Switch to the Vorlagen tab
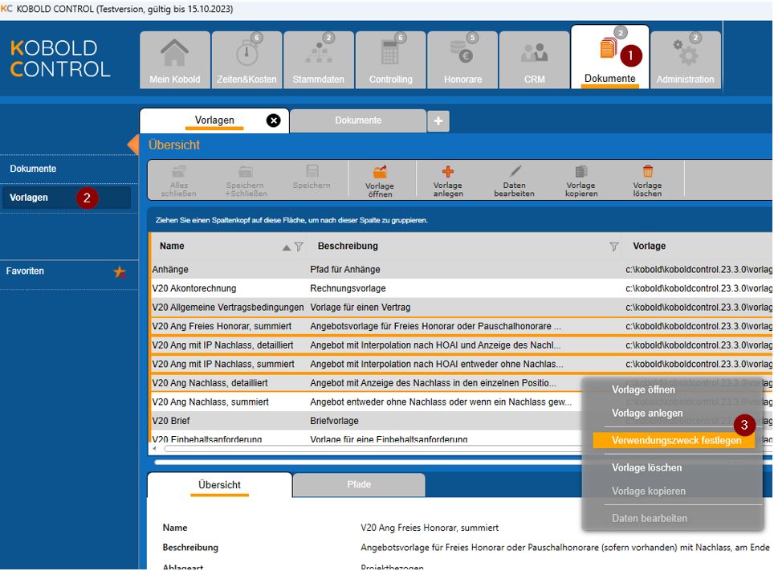Image resolution: width=774 pixels, height=571 pixels. (214, 120)
